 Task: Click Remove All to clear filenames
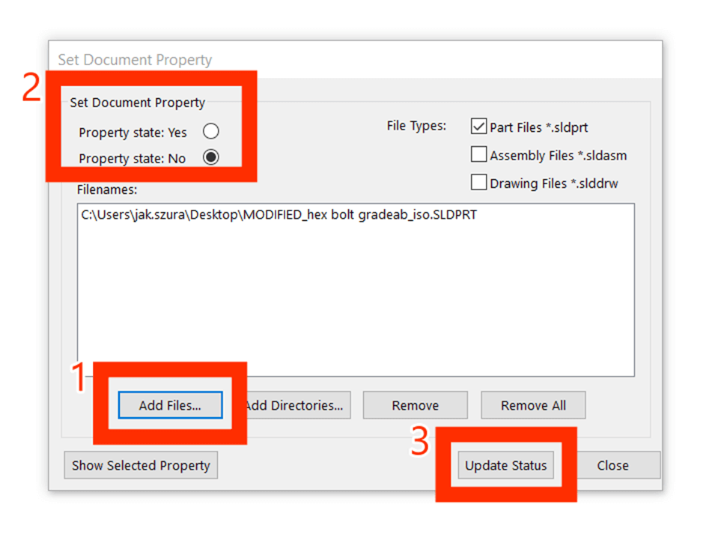point(533,405)
